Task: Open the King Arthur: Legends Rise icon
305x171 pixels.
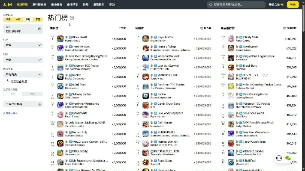Action: pos(231,58)
